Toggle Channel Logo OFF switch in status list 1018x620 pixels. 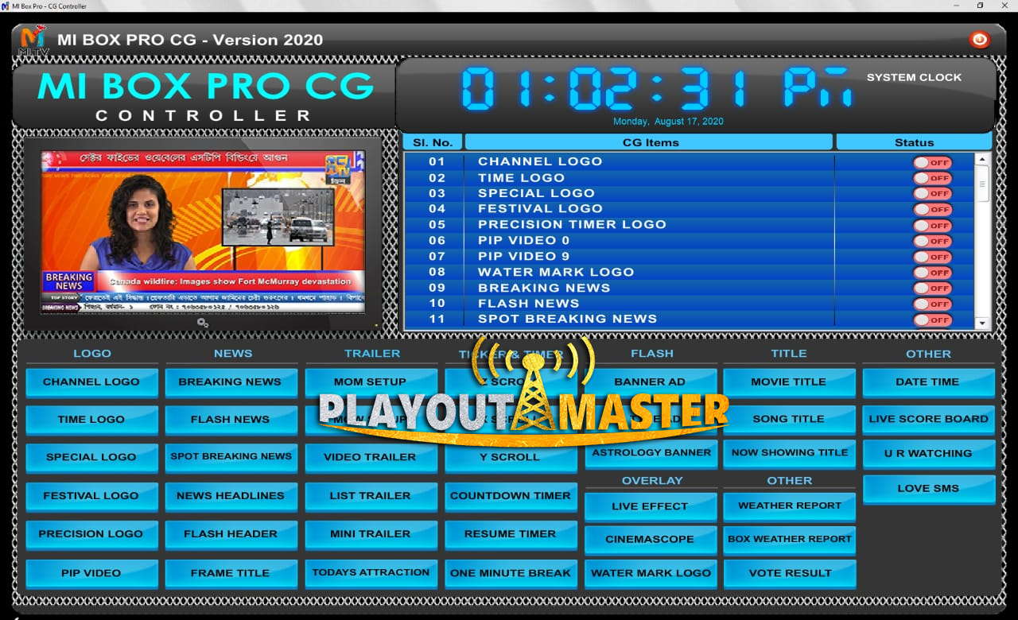pos(931,161)
